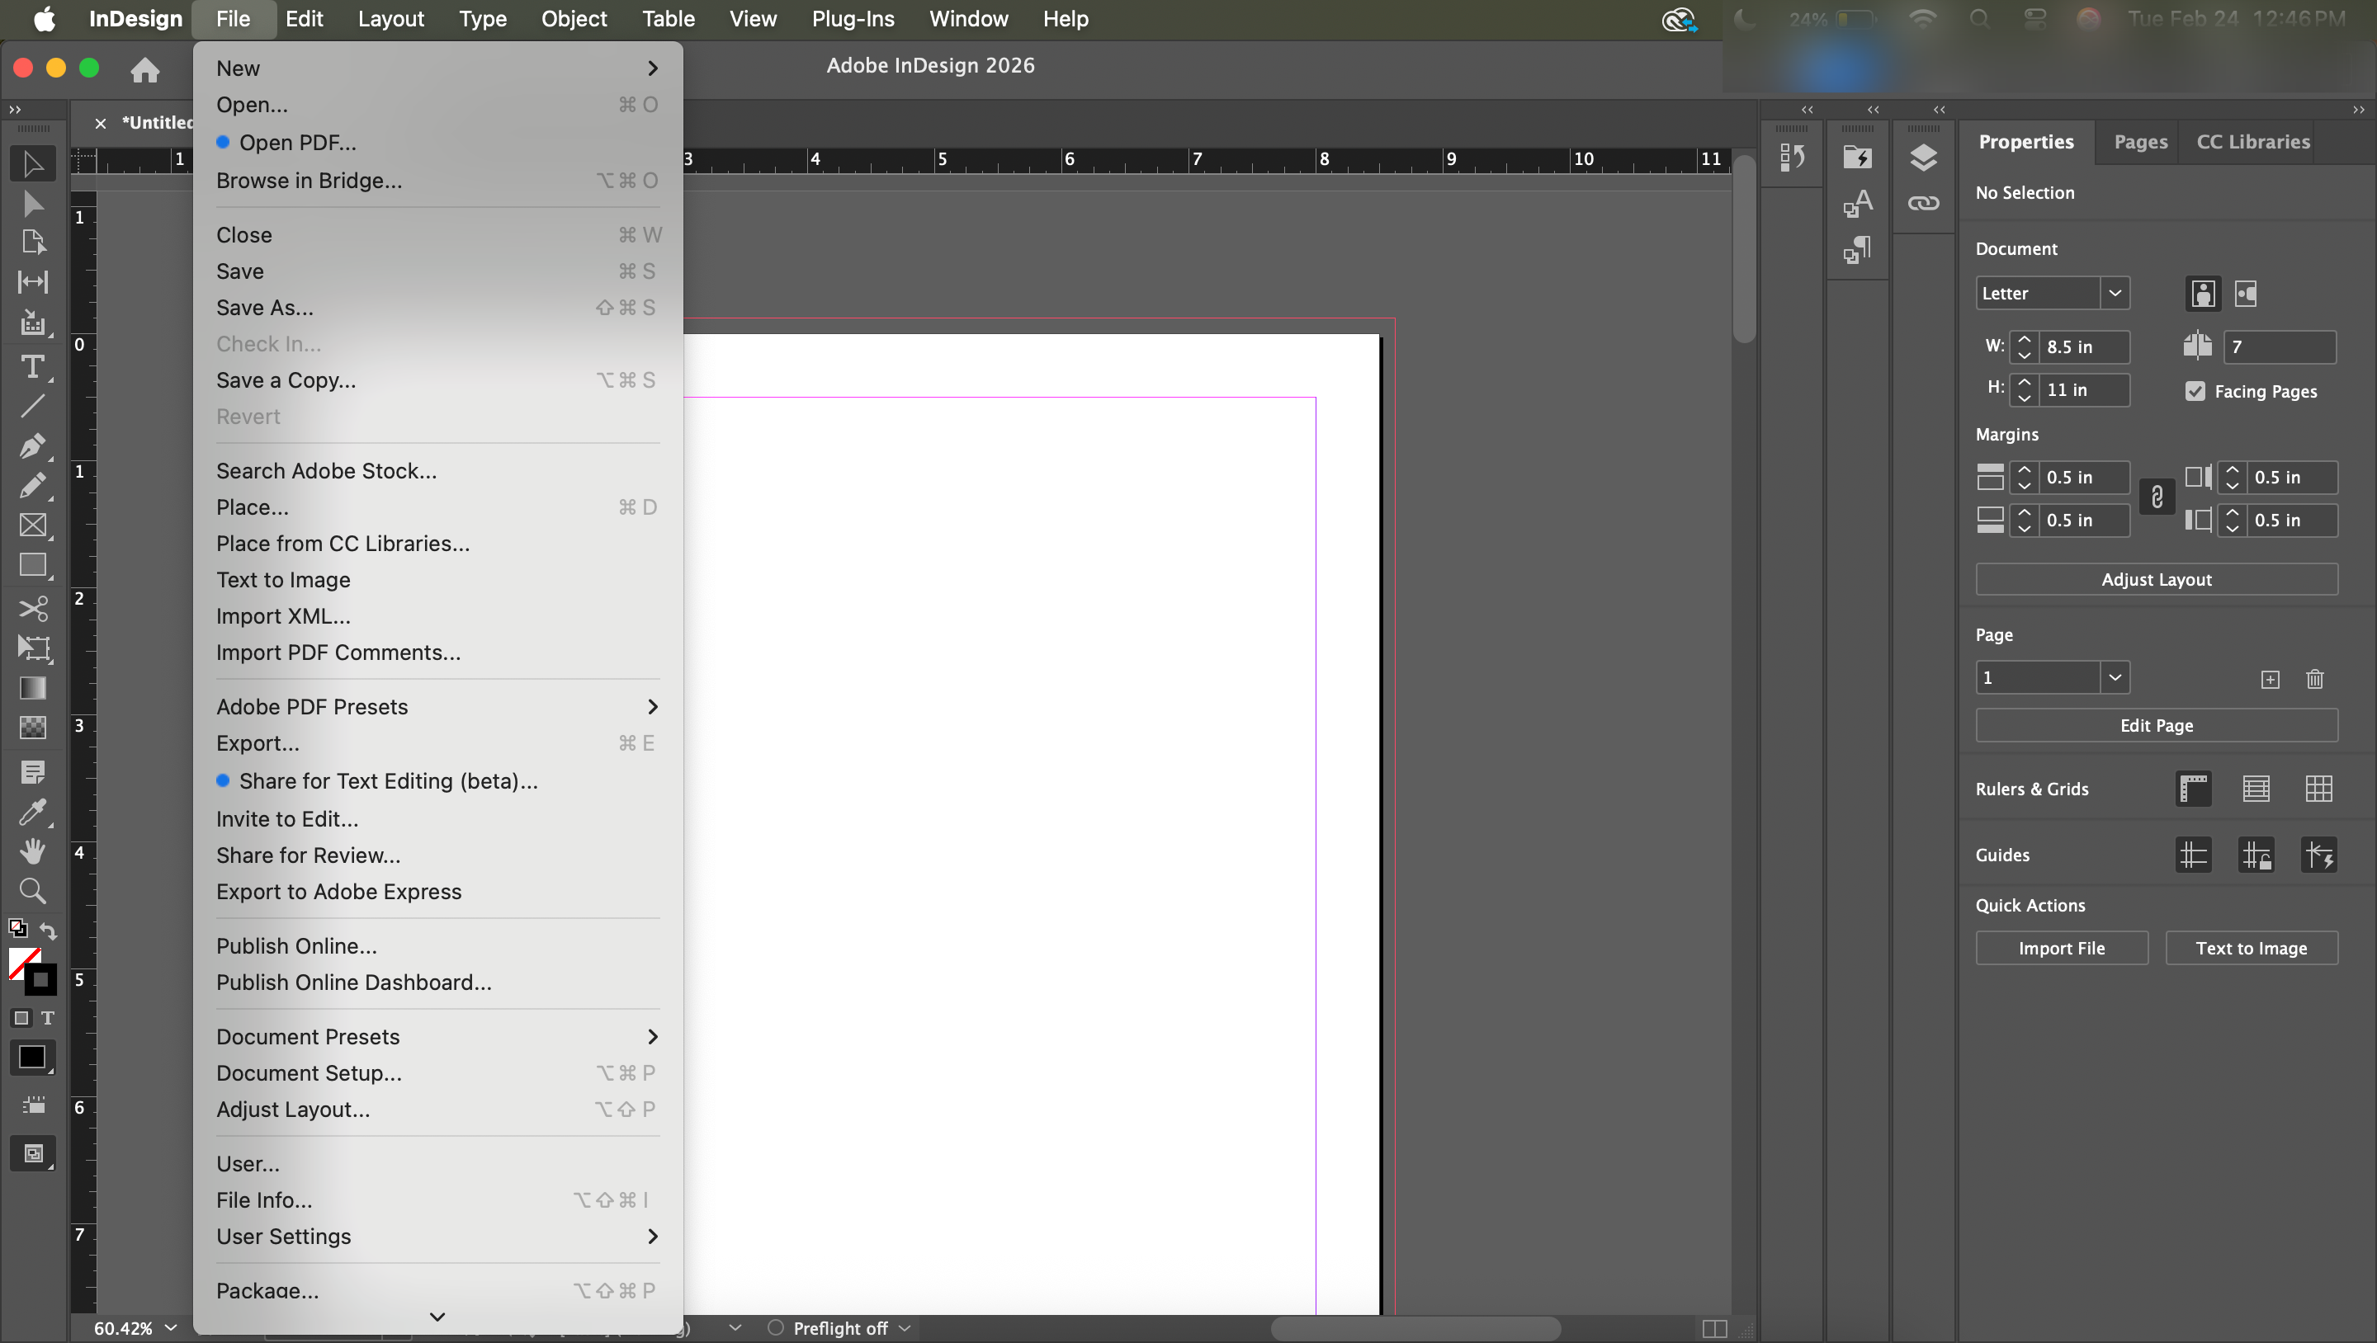Screen dimensions: 2377x1343
Task: Toggle the margins link chain button
Action: pyautogui.click(x=2157, y=498)
